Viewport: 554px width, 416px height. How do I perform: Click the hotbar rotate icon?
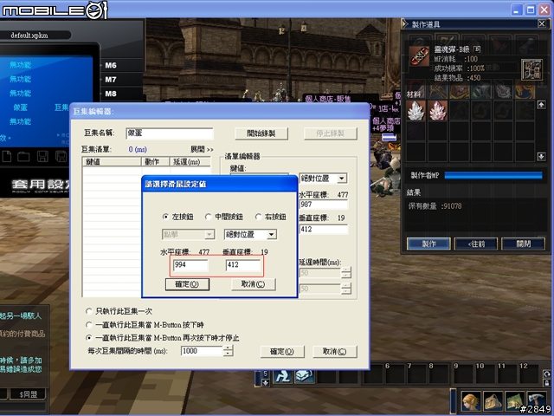coord(547,374)
